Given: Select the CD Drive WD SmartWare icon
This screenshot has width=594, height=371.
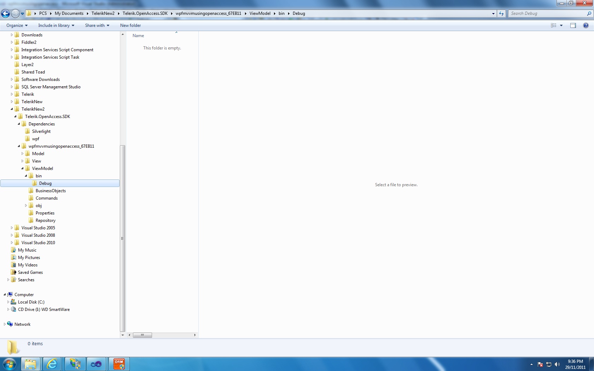Looking at the screenshot, I should click(x=13, y=310).
